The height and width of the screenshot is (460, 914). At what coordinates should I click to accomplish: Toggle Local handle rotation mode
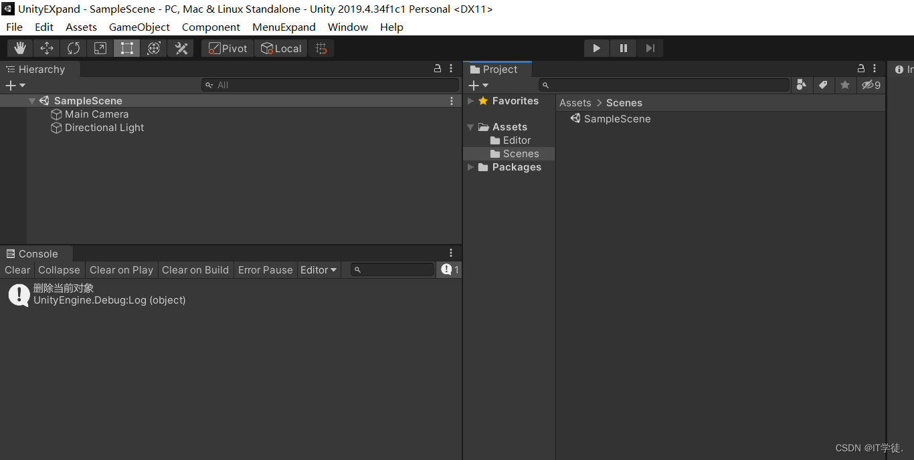[x=281, y=48]
